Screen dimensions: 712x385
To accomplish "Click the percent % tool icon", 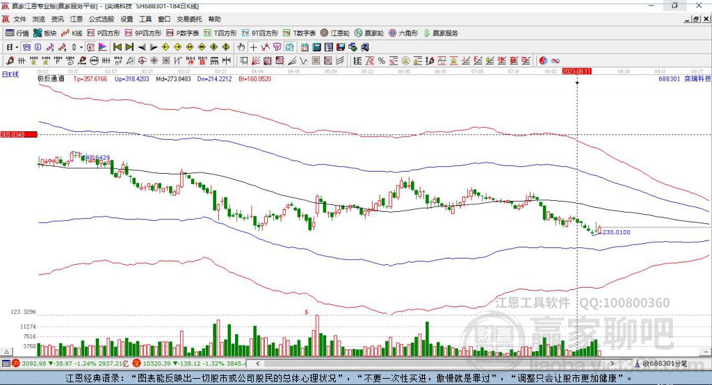I will pyautogui.click(x=382, y=60).
